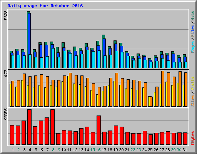This screenshot has width=197, height=154.
Task: Select day label '26' on the axis
Action: click(156, 150)
